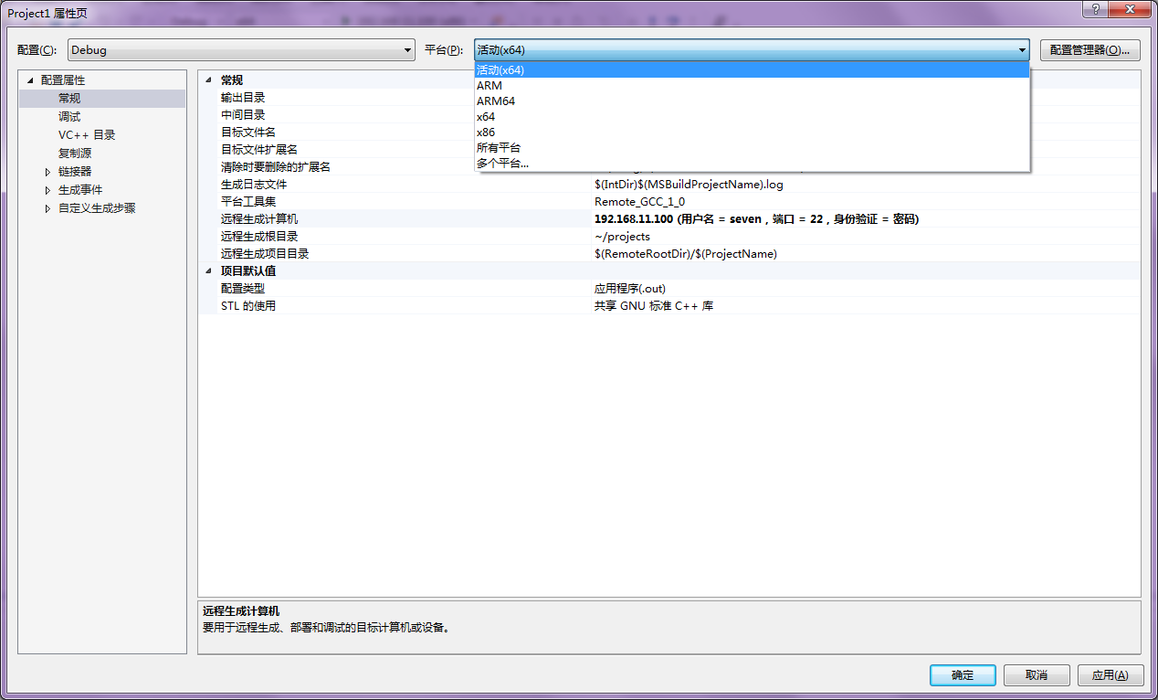Image resolution: width=1158 pixels, height=700 pixels.
Task: Select ARM from platform list
Action: 490,86
